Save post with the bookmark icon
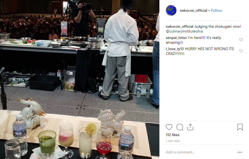This screenshot has height=159, width=249. coord(240,127)
